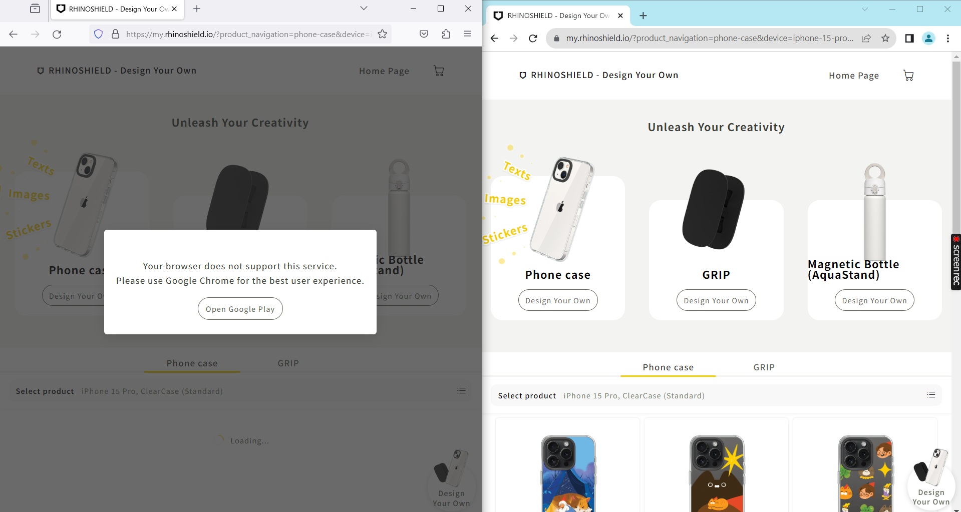Image resolution: width=961 pixels, height=512 pixels.
Task: Click the shopping cart in the Firefox window
Action: (x=439, y=71)
